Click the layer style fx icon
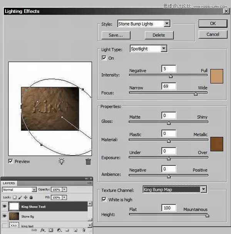Viewport: 231px width, 234px height. click(x=43, y=230)
